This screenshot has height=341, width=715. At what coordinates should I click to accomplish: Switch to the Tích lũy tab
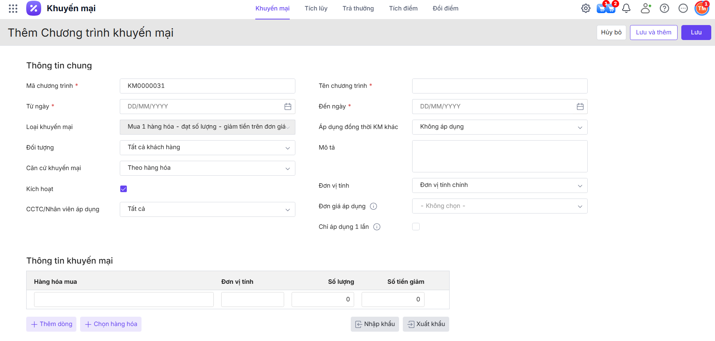coord(316,9)
